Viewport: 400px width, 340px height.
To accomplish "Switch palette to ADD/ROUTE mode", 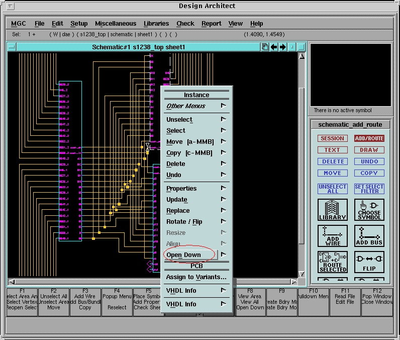I will [369, 138].
